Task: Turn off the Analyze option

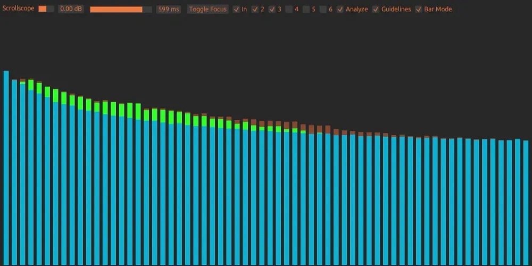Action: tap(340, 9)
